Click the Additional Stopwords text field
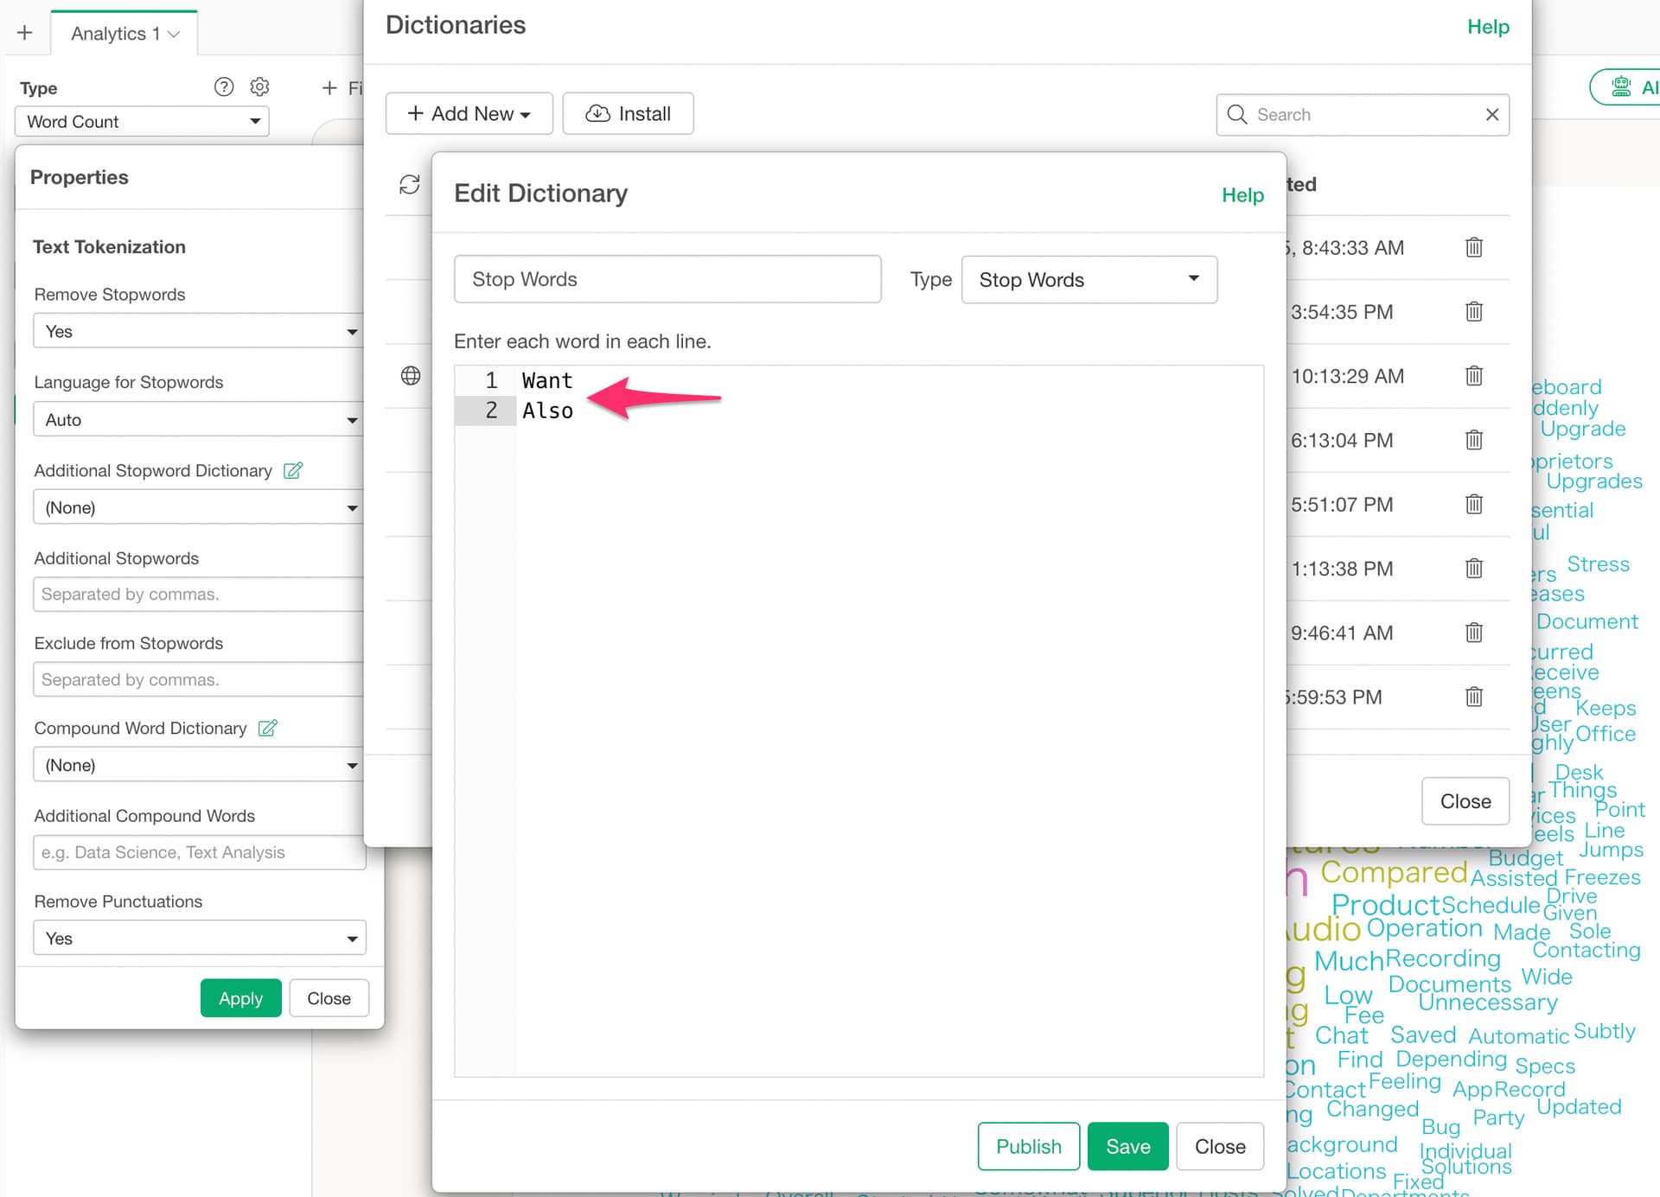 click(197, 595)
